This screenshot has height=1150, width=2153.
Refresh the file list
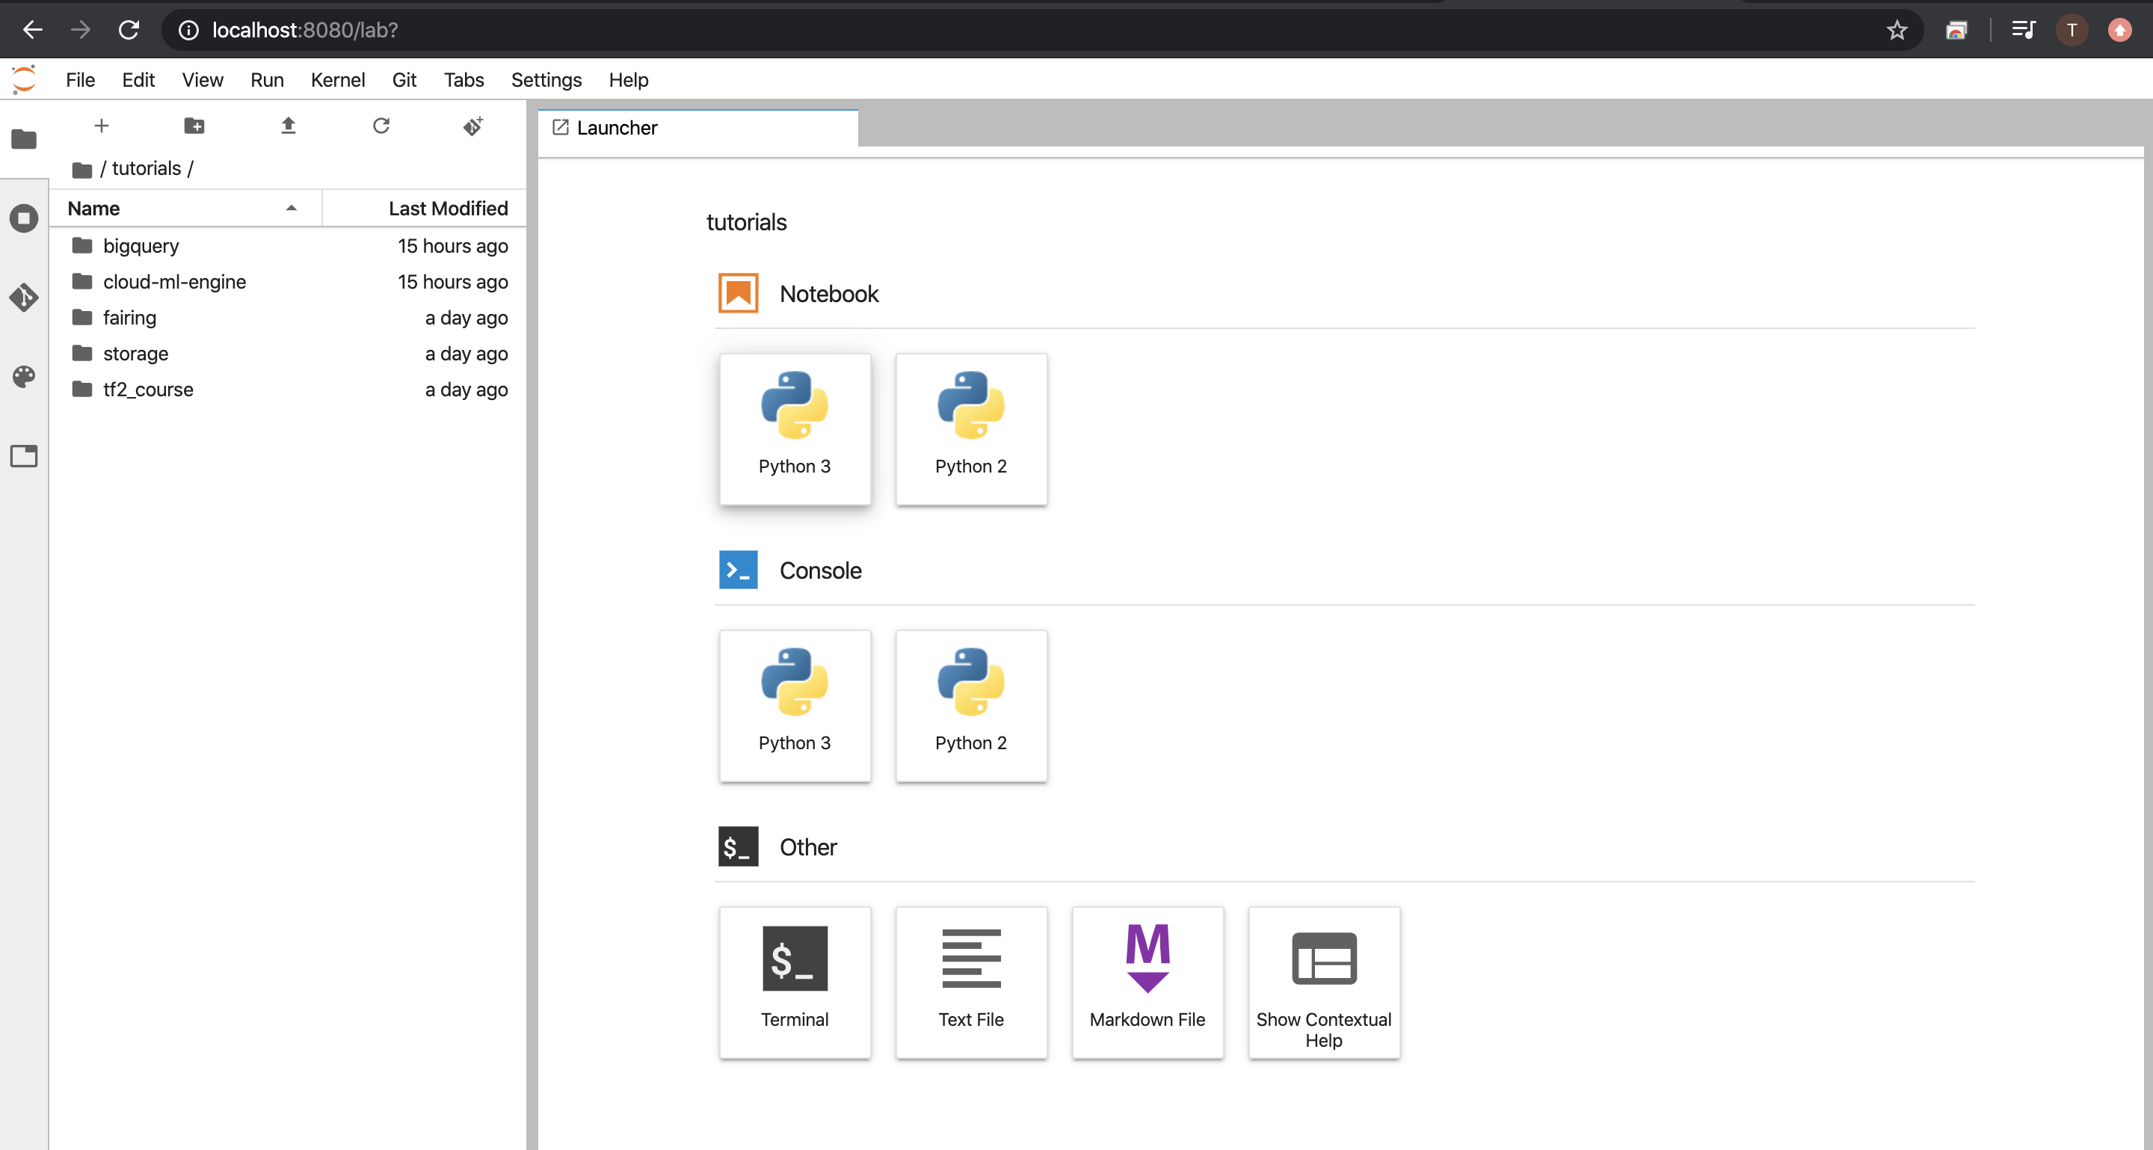(x=381, y=126)
